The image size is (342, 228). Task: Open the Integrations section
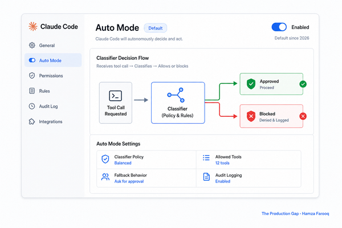53,121
